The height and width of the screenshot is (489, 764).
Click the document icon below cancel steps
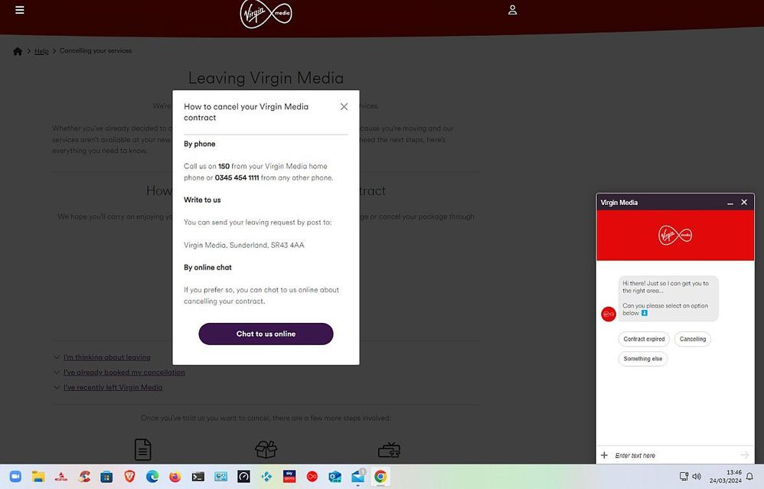point(142,449)
